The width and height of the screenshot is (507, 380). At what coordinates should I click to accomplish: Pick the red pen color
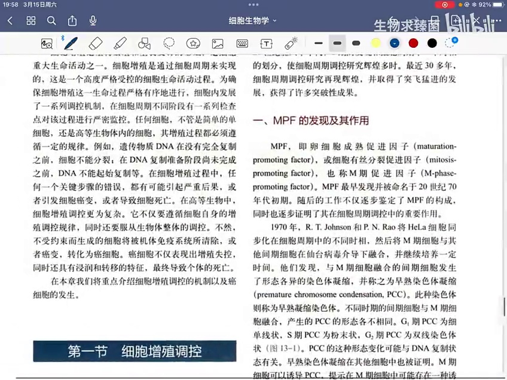413,43
